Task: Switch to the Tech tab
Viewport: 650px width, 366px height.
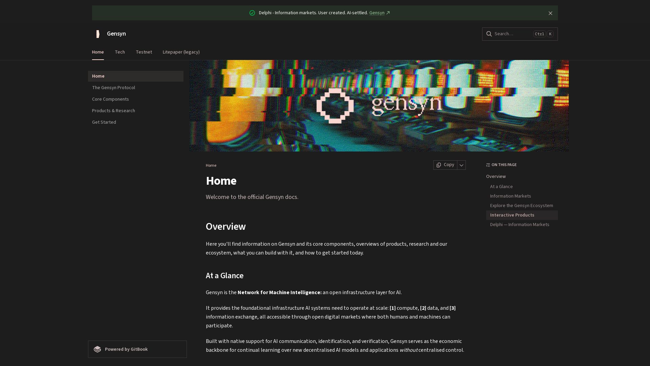Action: [x=120, y=52]
